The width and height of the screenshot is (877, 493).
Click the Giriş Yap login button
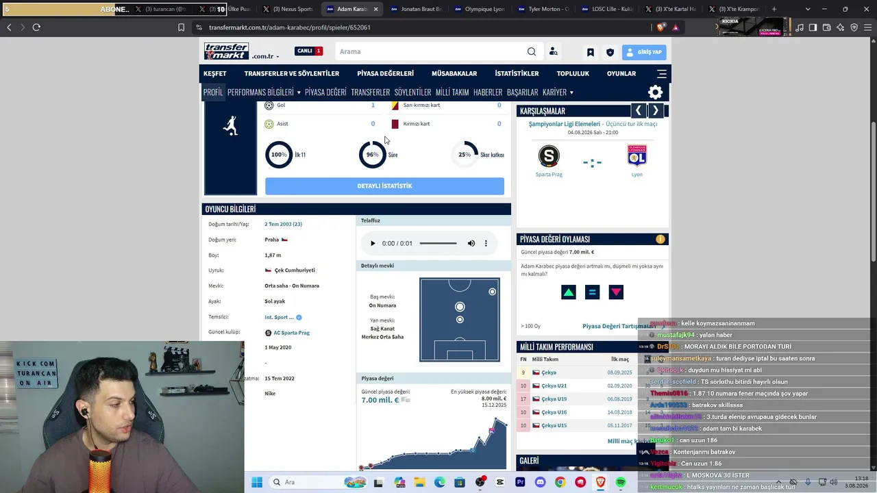tap(644, 52)
